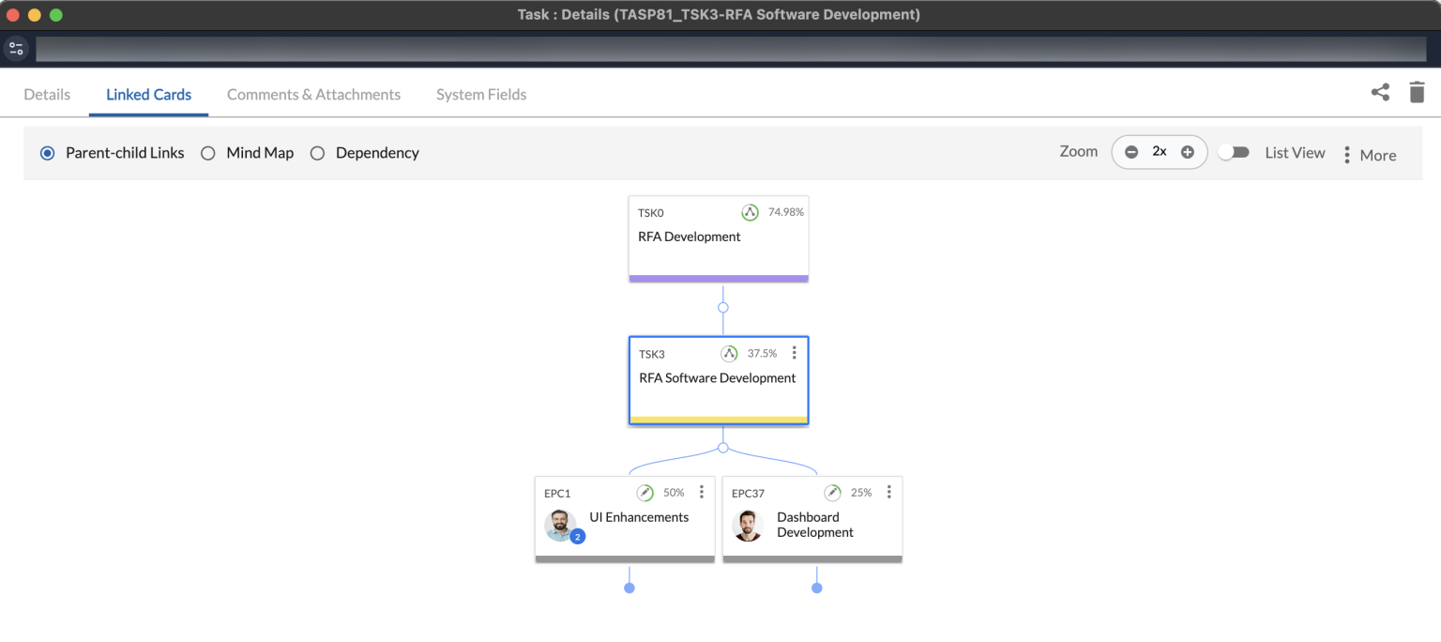Viewport: 1441px width, 642px height.
Task: Click the trash delete icon
Action: pyautogui.click(x=1417, y=92)
